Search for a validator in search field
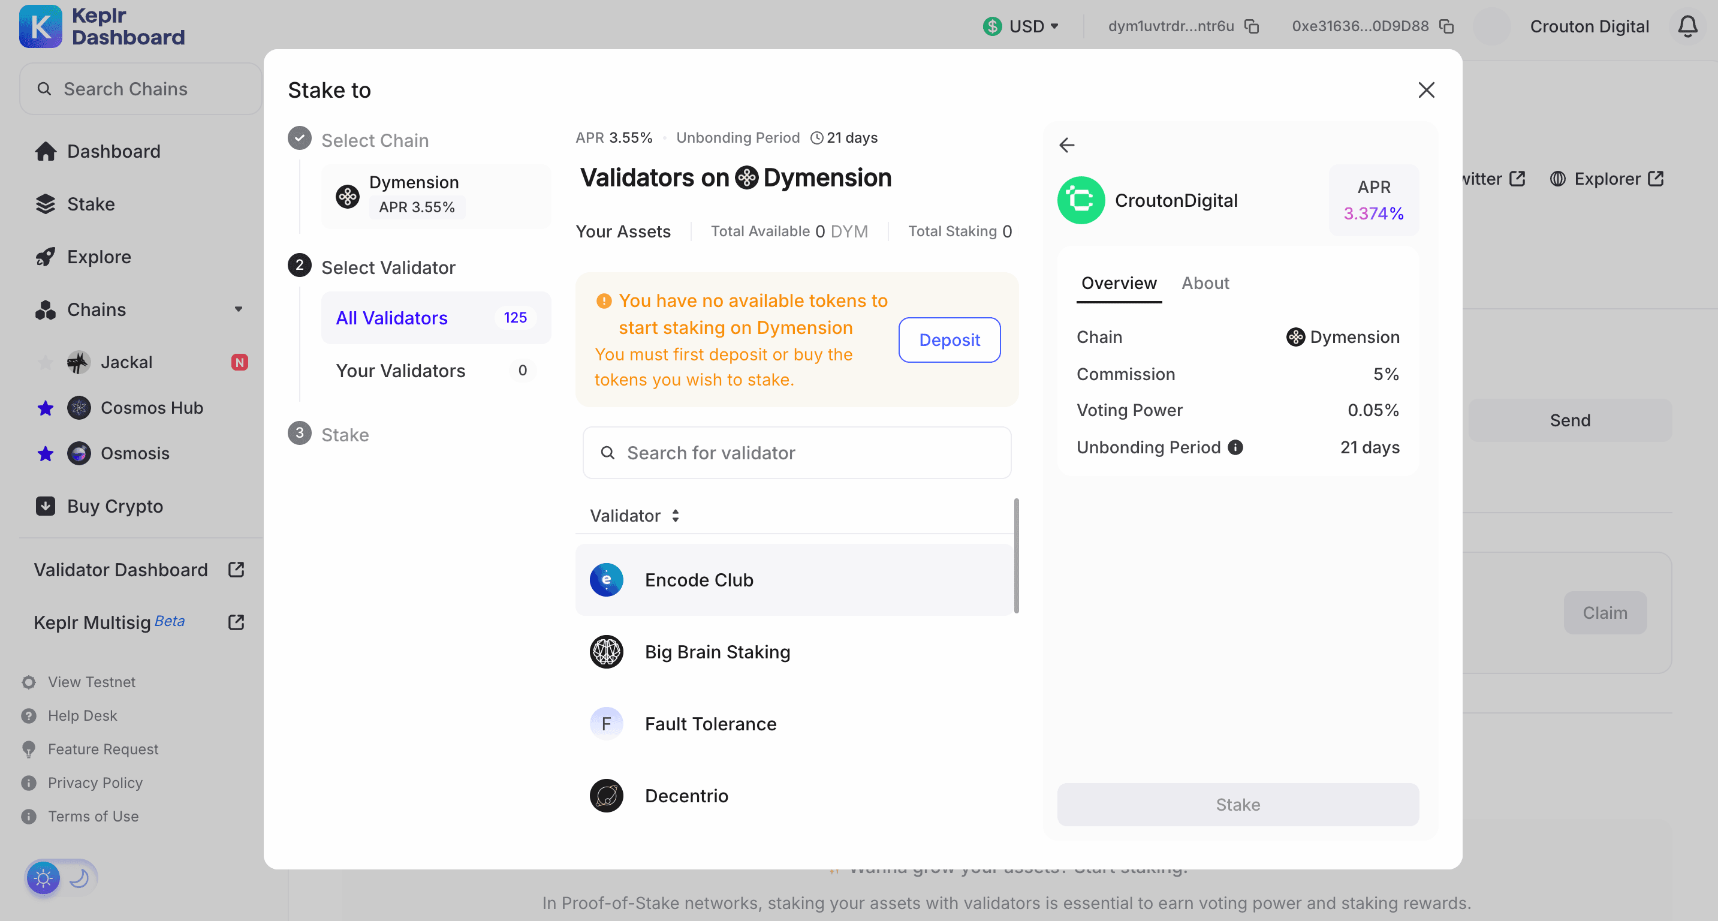The width and height of the screenshot is (1718, 921). (795, 453)
